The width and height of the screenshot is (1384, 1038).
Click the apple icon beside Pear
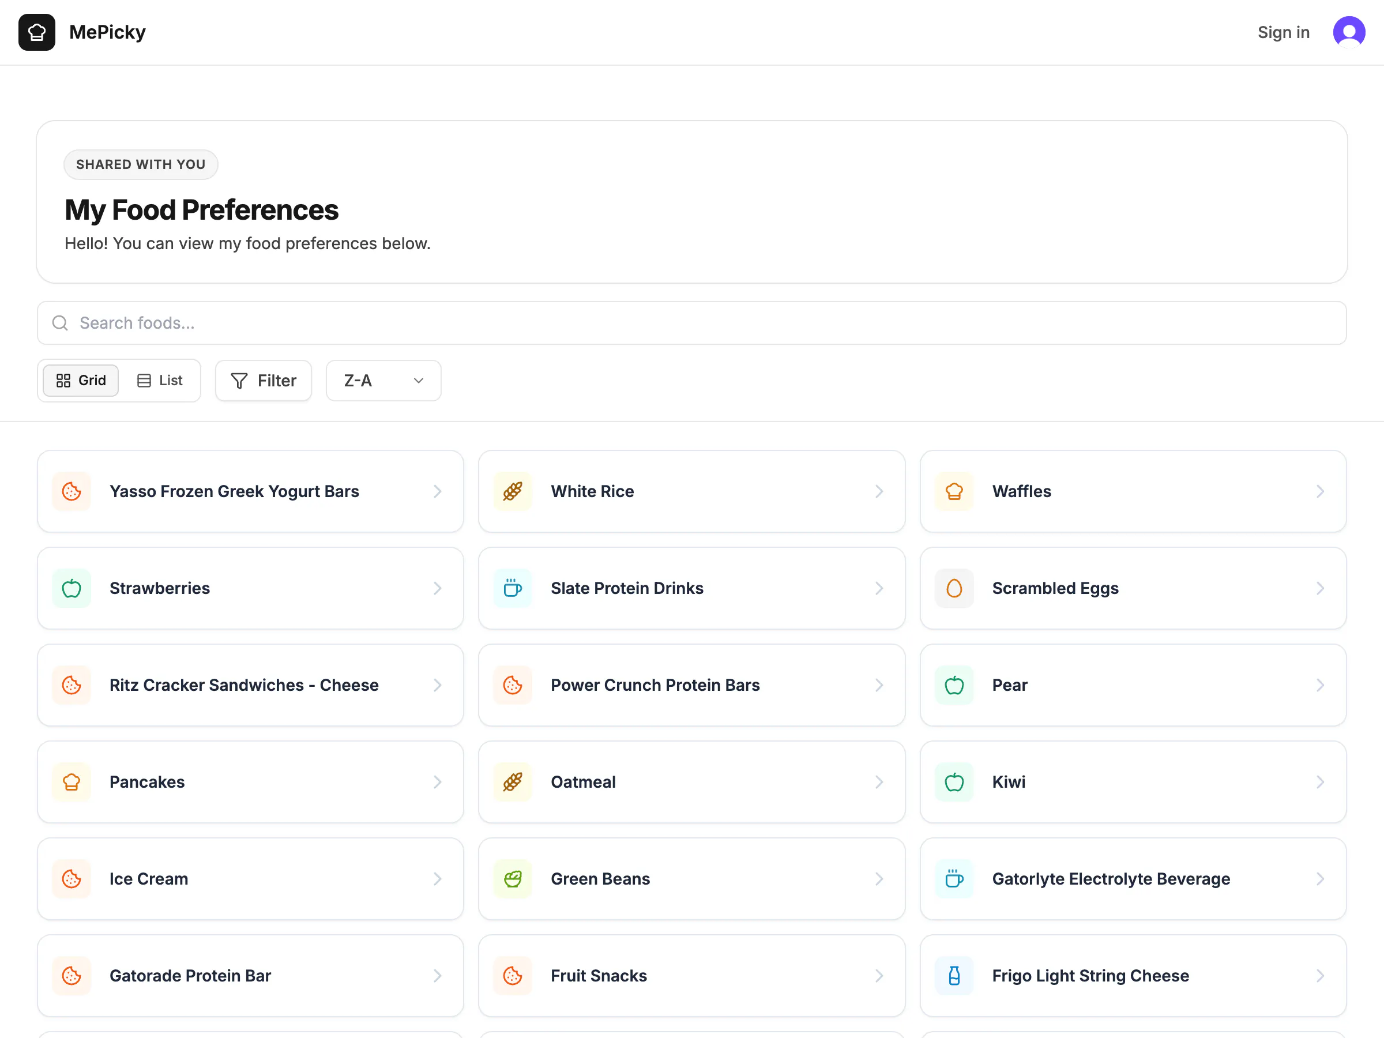(954, 685)
